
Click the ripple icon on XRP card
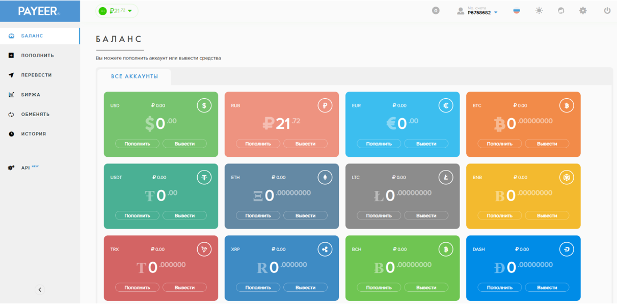pos(325,249)
